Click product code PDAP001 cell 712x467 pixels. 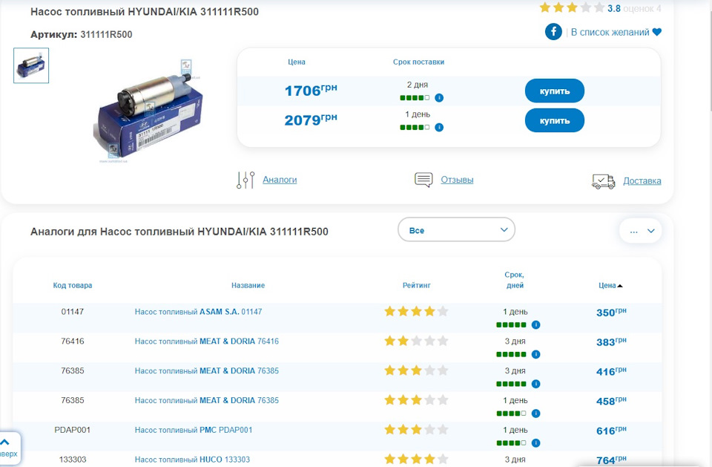point(73,430)
